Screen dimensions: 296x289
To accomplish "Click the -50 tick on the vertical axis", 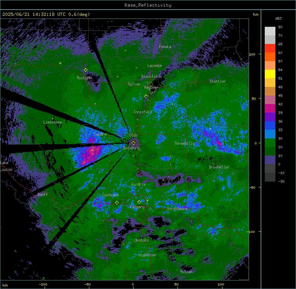I will [x=252, y=187].
